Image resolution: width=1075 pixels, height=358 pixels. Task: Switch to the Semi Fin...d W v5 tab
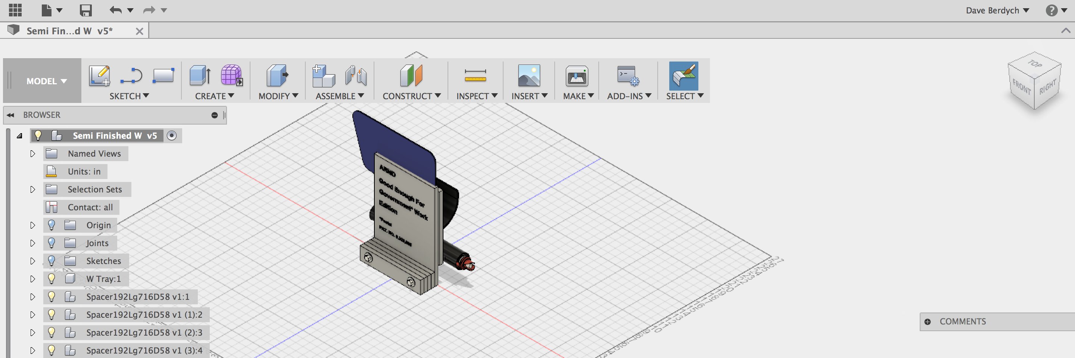tap(69, 31)
